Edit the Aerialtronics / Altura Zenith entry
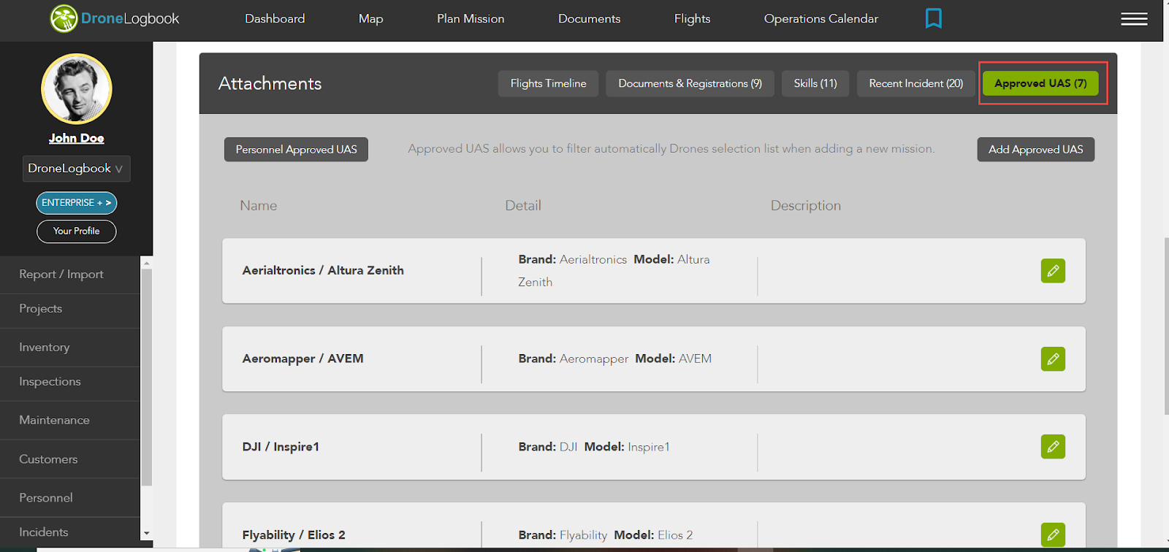Viewport: 1169px width, 552px height. click(1053, 271)
